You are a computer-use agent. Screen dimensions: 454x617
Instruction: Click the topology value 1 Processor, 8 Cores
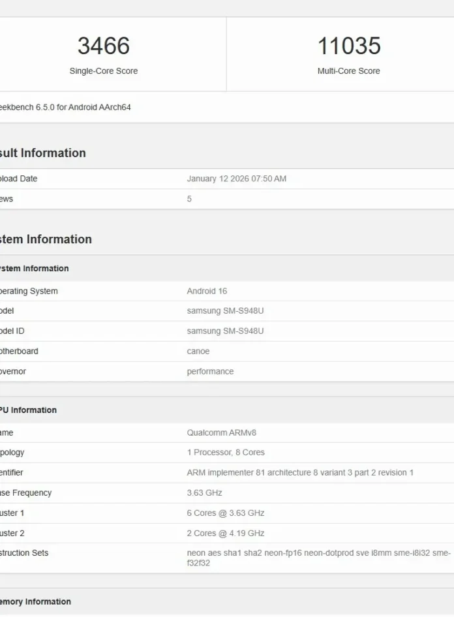click(x=226, y=453)
